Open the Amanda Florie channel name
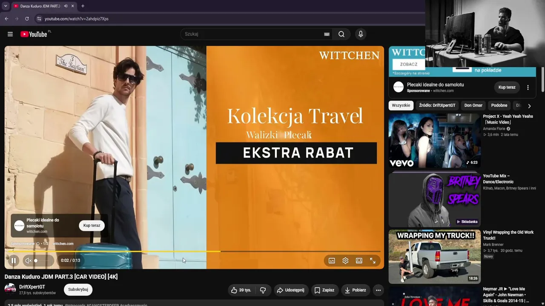The width and height of the screenshot is (545, 306). click(x=494, y=129)
